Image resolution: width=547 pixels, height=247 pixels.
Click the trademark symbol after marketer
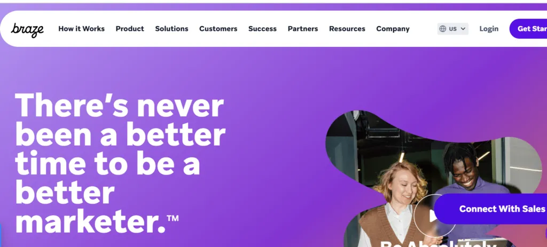173,218
